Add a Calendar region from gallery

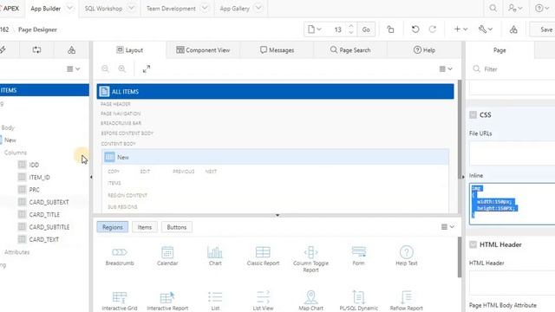click(x=167, y=257)
